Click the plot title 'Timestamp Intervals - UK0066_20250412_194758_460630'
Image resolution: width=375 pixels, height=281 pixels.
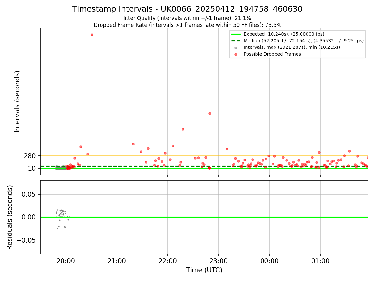187,9
